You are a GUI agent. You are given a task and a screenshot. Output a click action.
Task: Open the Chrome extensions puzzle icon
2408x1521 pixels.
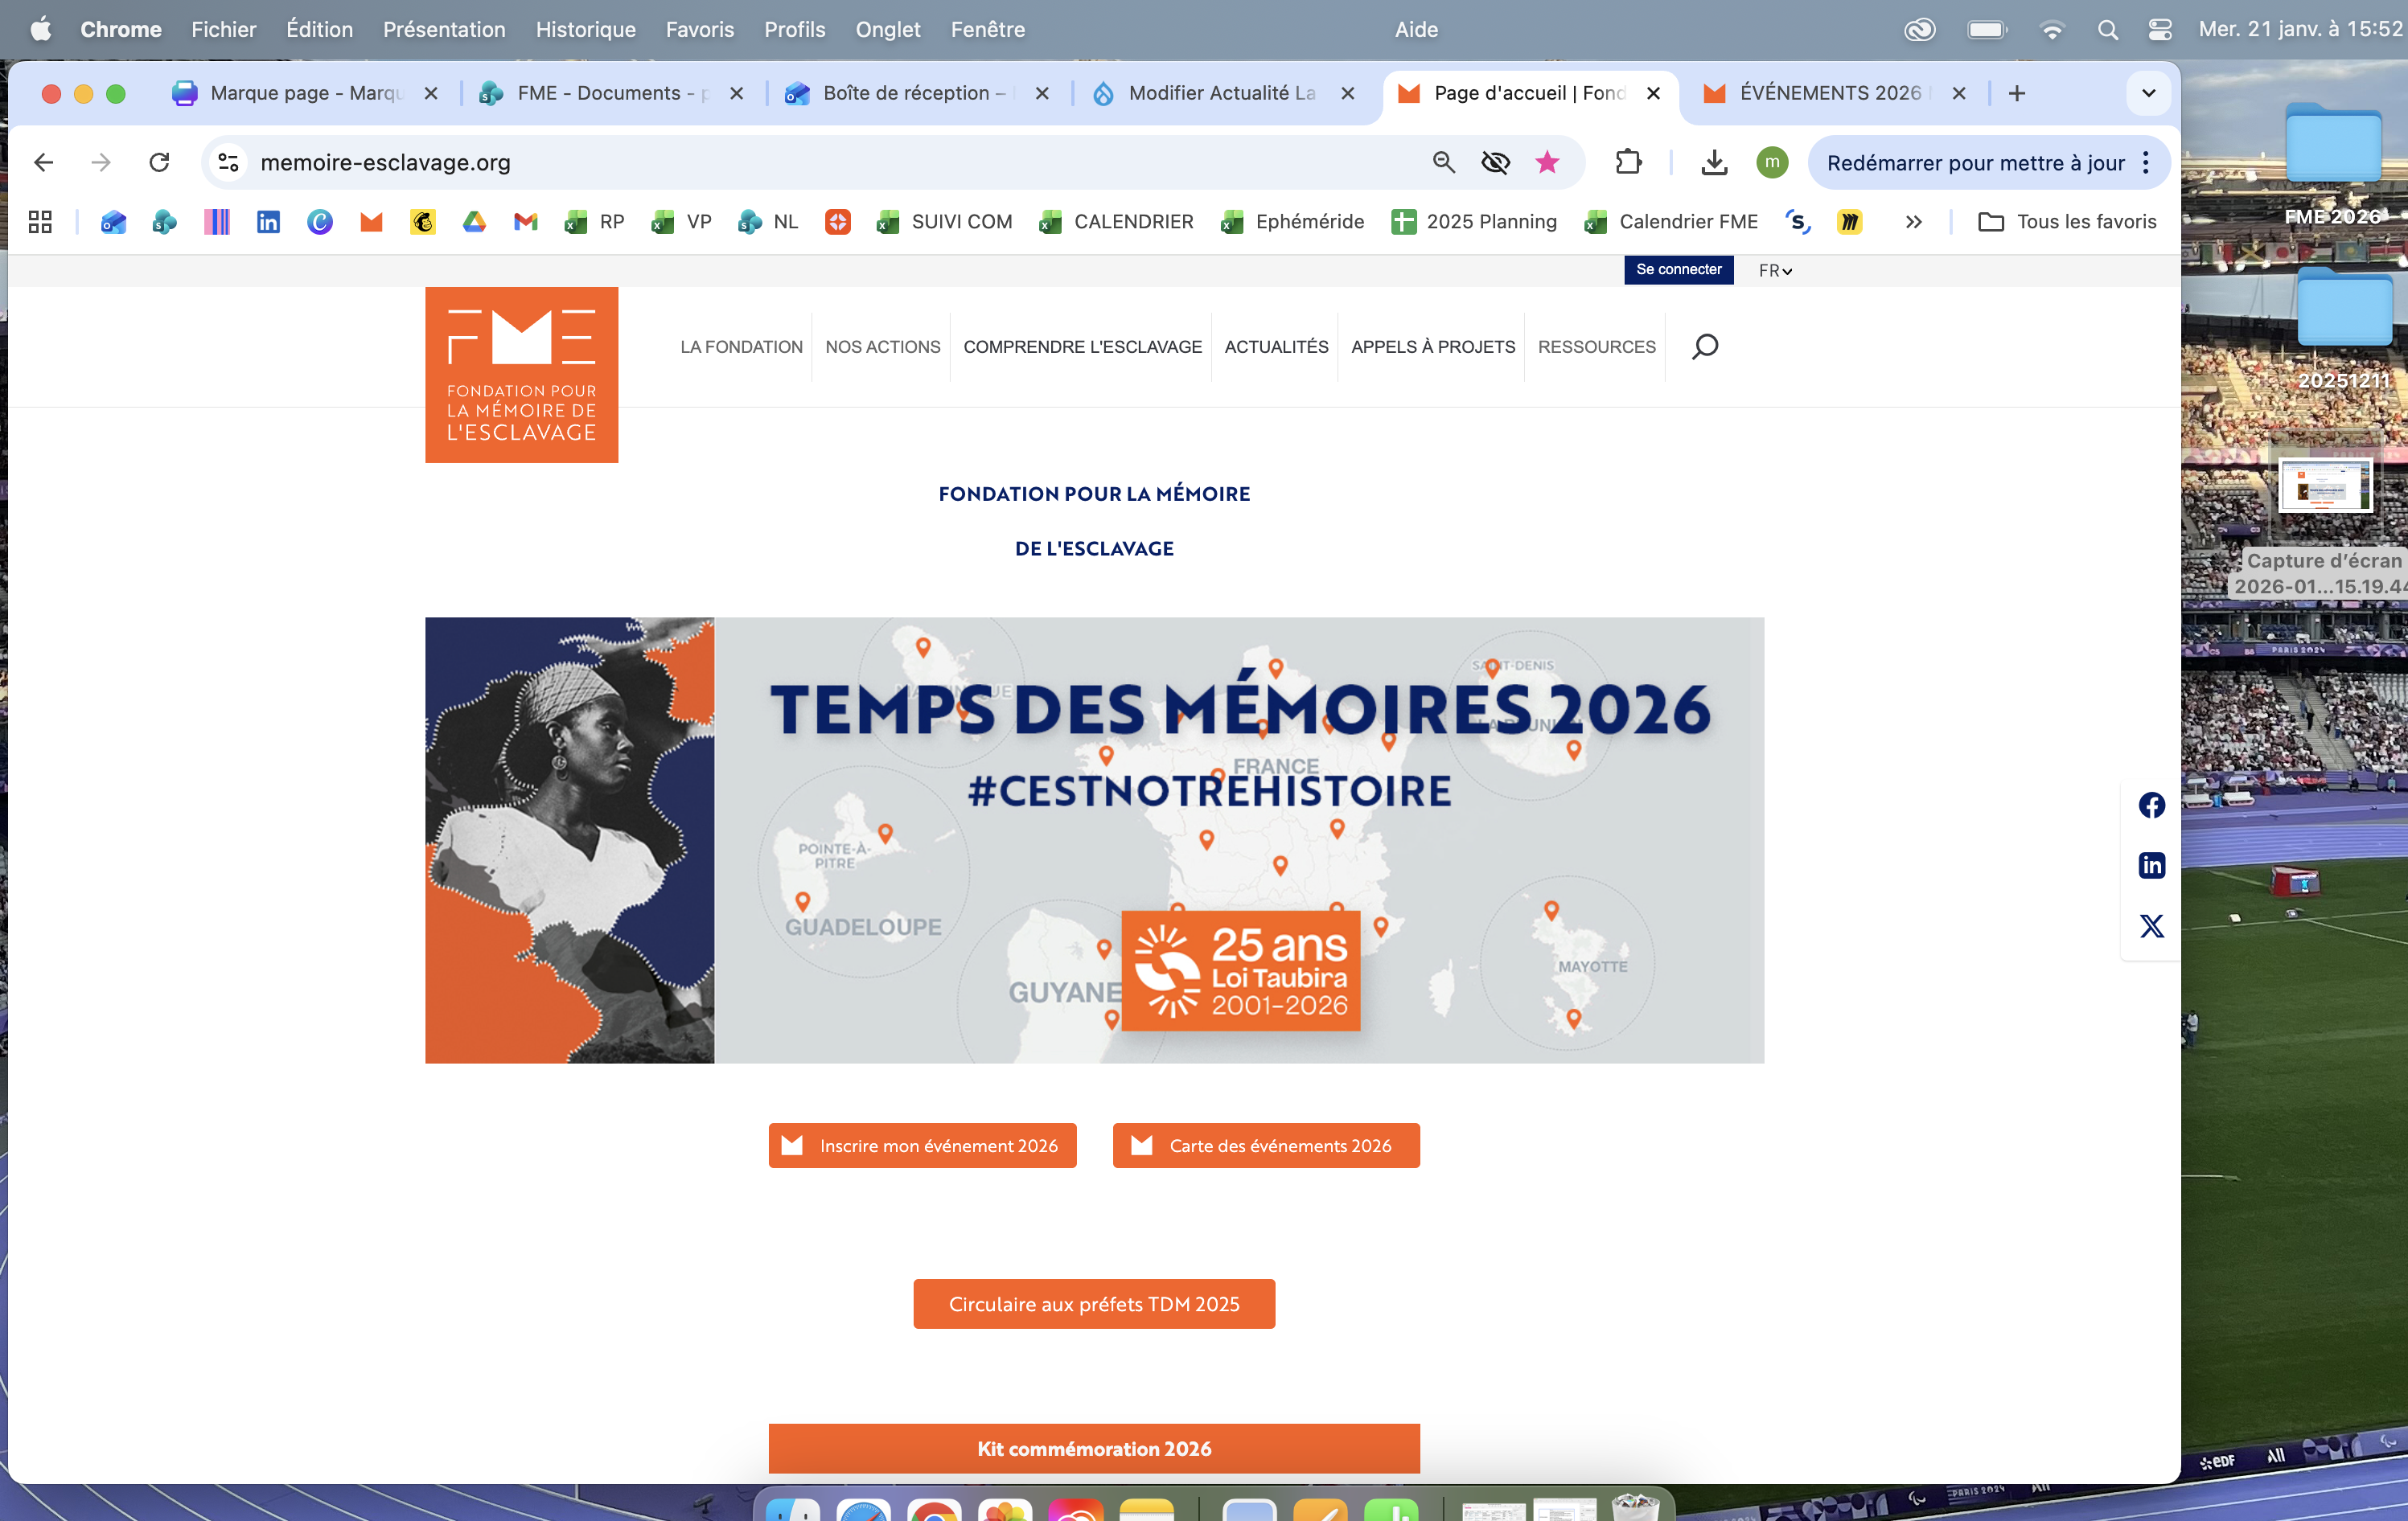1628,162
